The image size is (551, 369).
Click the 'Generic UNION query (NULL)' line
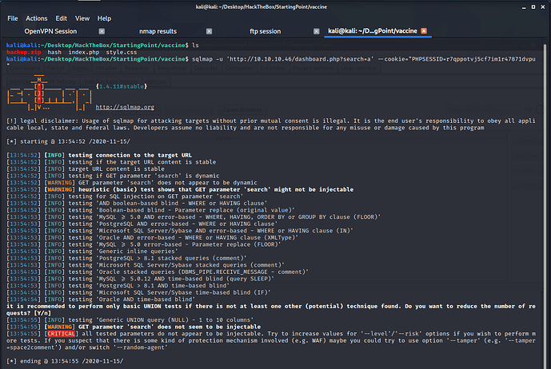point(130,319)
